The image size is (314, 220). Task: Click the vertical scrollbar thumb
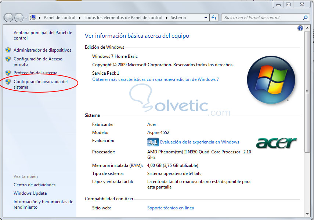pyautogui.click(x=307, y=92)
